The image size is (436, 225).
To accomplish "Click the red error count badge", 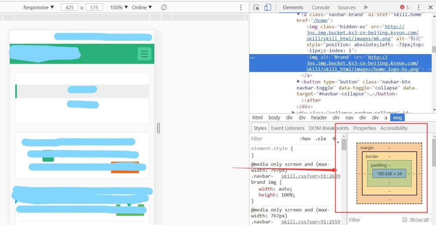I will 404,7.
